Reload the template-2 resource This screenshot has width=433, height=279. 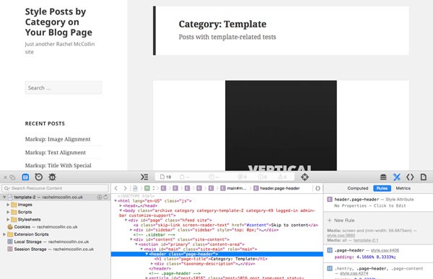(105, 197)
